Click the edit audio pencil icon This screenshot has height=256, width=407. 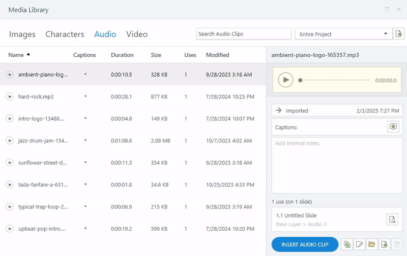point(360,244)
